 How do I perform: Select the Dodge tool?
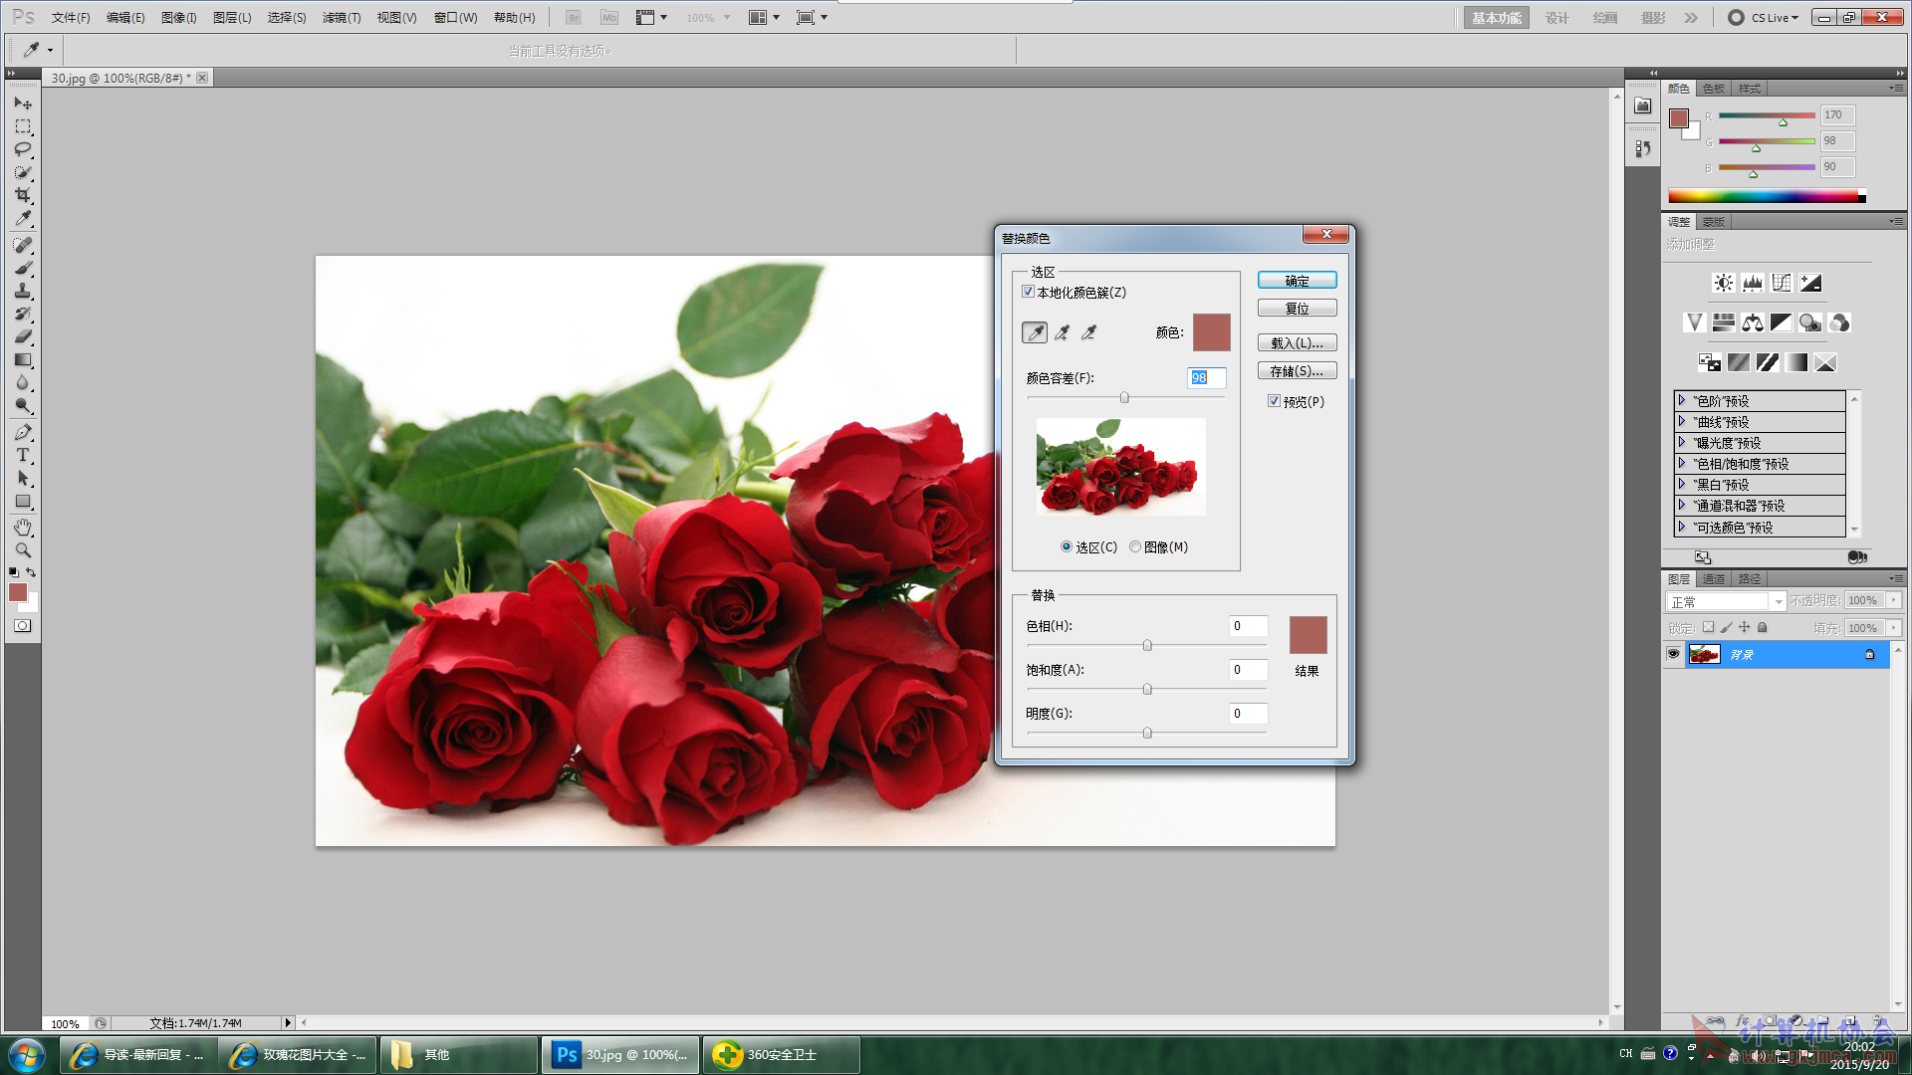coord(22,405)
